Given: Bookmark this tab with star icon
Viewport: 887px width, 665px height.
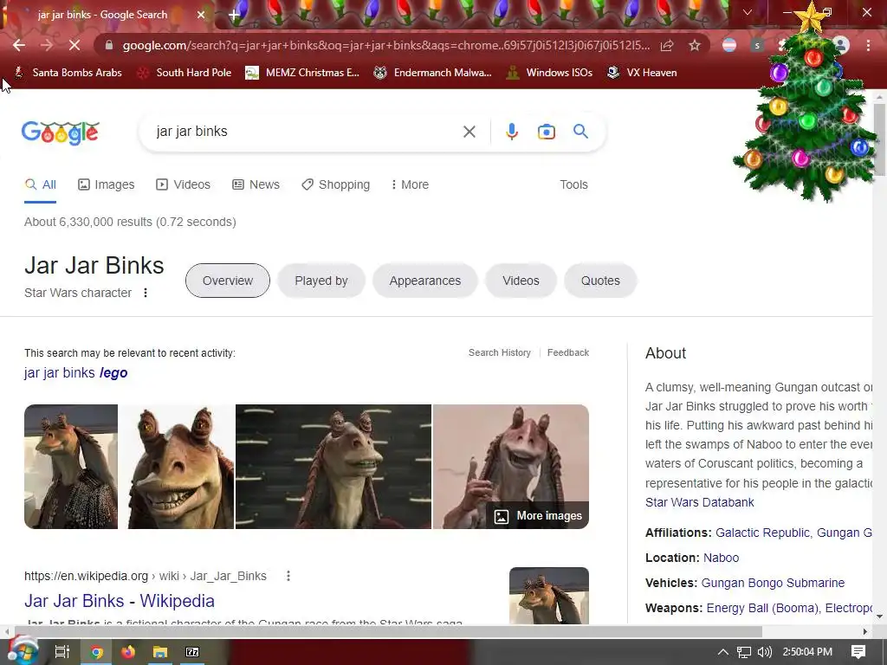Looking at the screenshot, I should 695,45.
